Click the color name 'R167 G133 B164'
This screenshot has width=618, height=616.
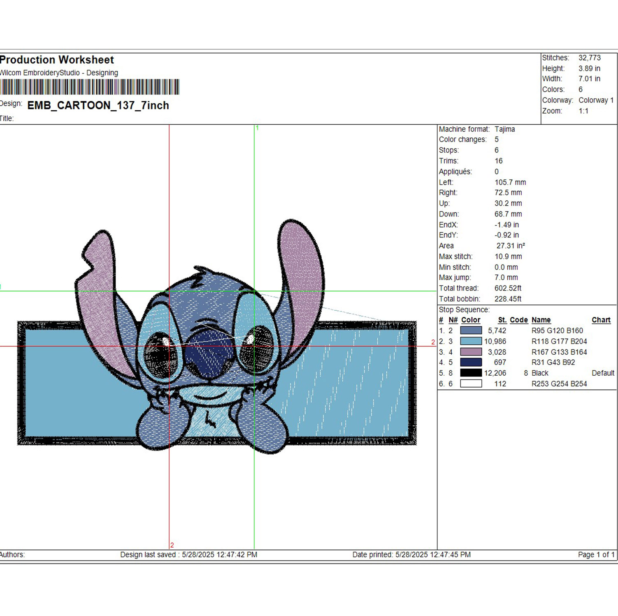[x=559, y=352]
